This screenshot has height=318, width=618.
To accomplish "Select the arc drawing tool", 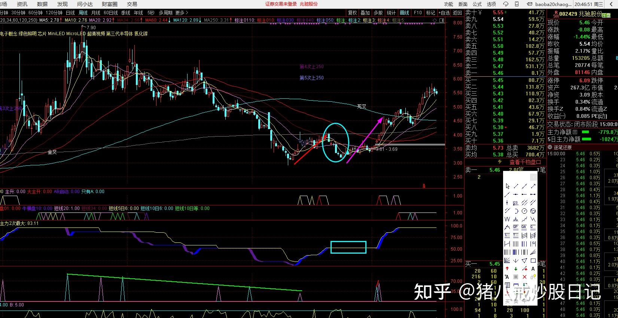I will pyautogui.click(x=516, y=211).
